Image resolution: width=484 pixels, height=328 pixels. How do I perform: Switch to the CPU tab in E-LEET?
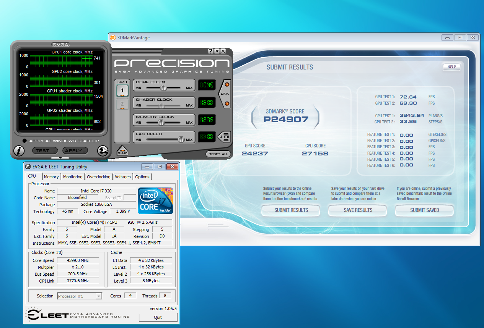click(32, 176)
